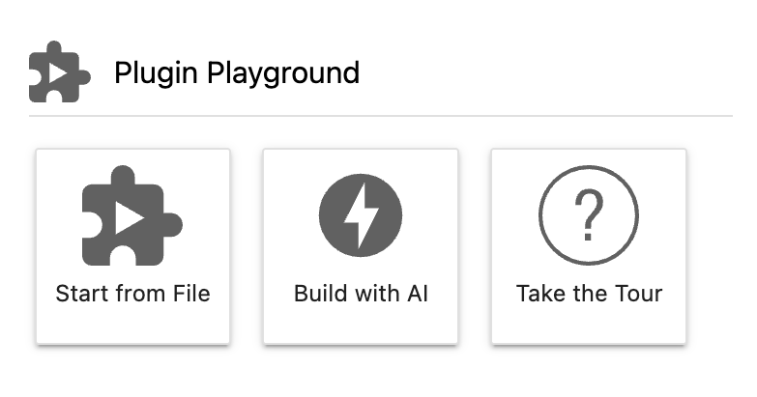Screen dimensions: 757x397
Task: Click the large puzzle piece icon on Start from File
Action: coord(132,215)
